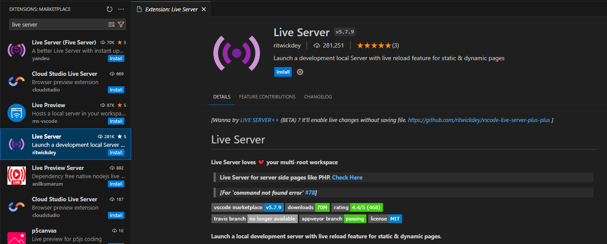Viewport: 607px width, 244px height.
Task: Install Live Server from the detail page
Action: point(283,72)
